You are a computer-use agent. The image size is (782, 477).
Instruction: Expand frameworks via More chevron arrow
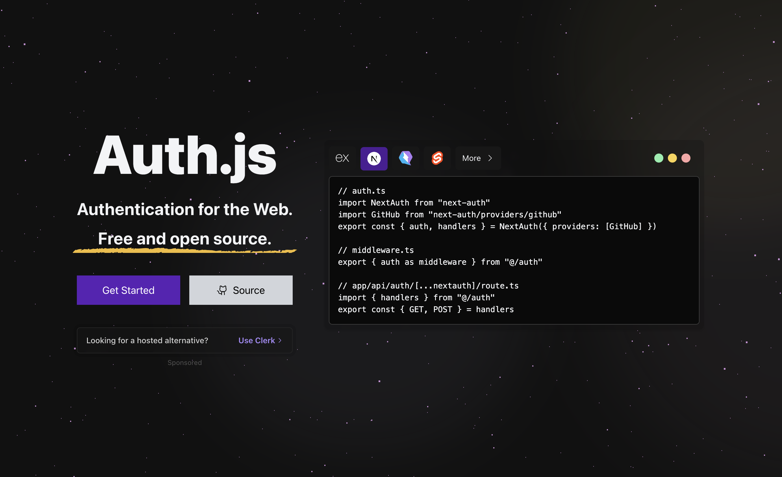tap(490, 158)
